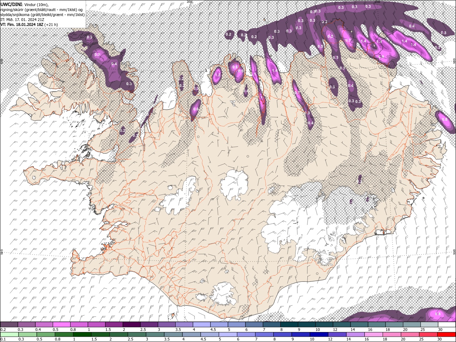
Task: Pick upper legend swatch starting at 1
Action: 97,325
